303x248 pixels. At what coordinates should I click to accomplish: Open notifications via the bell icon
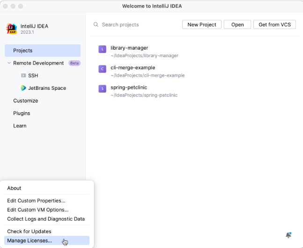[x=288, y=235]
